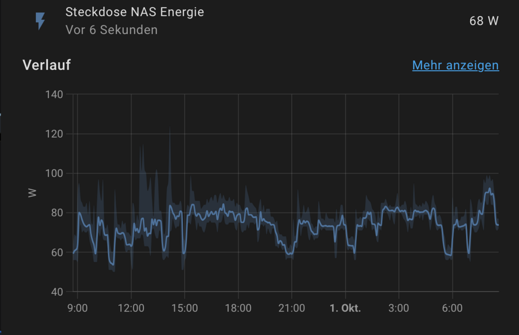This screenshot has height=335, width=519.
Task: Click the '40' y-axis label
Action: (x=57, y=292)
